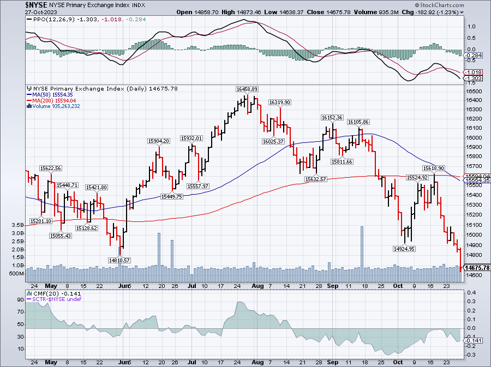The height and width of the screenshot is (367, 491).
Task: Click the current price tag 14675.78
Action: click(476, 268)
